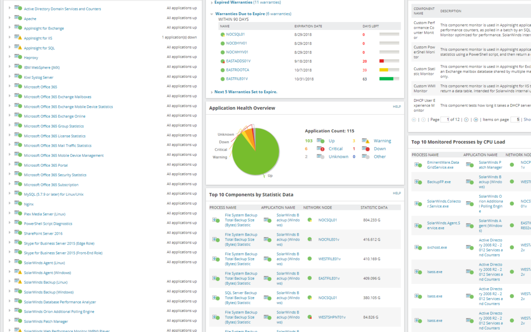
Task: Expand the Microsoft Office 365 Portal row
Action: tap(9, 164)
